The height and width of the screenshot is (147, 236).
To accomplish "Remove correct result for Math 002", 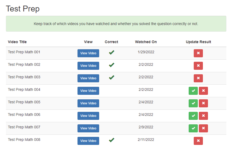I will click(198, 66).
